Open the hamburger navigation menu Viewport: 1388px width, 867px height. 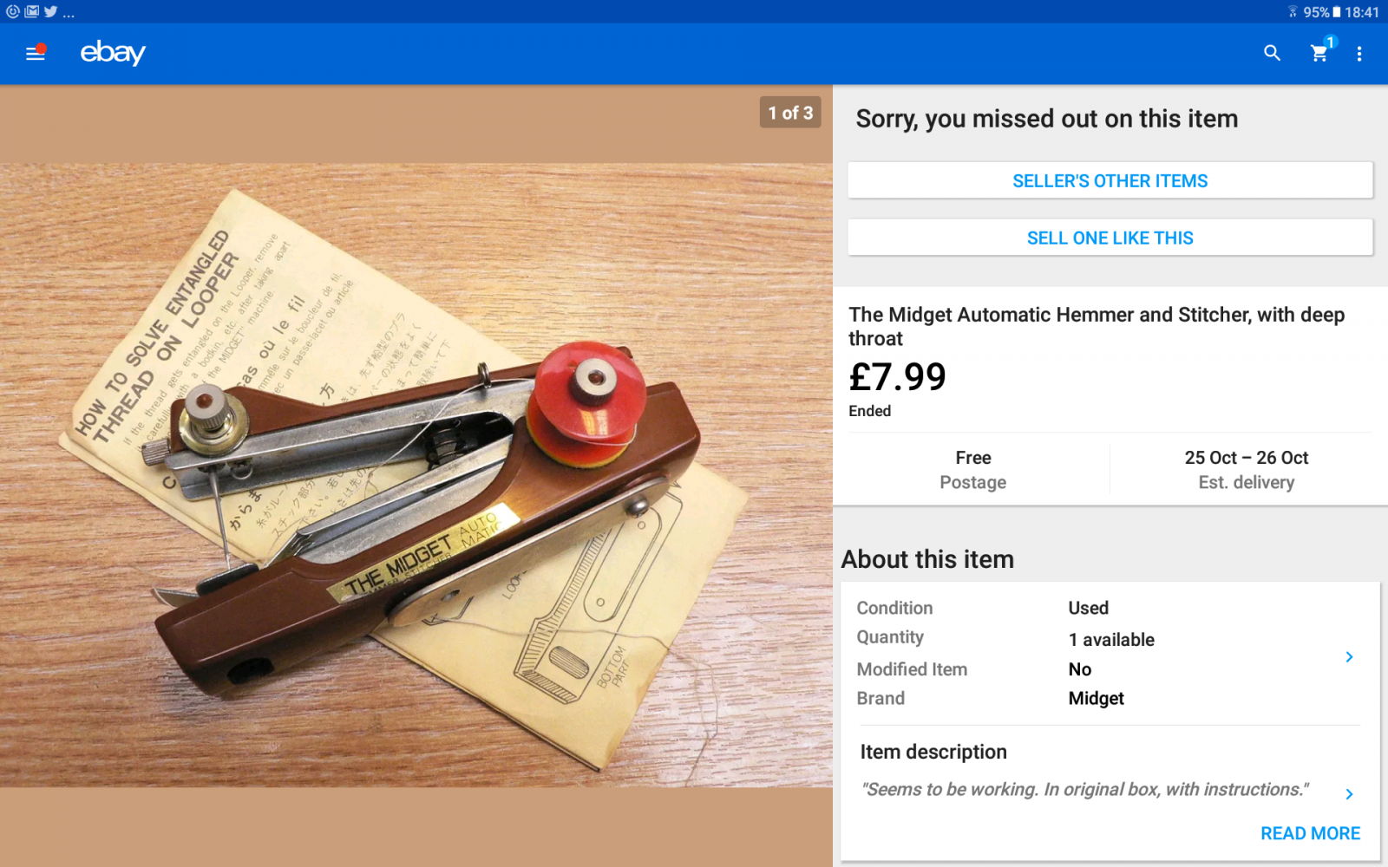(35, 53)
